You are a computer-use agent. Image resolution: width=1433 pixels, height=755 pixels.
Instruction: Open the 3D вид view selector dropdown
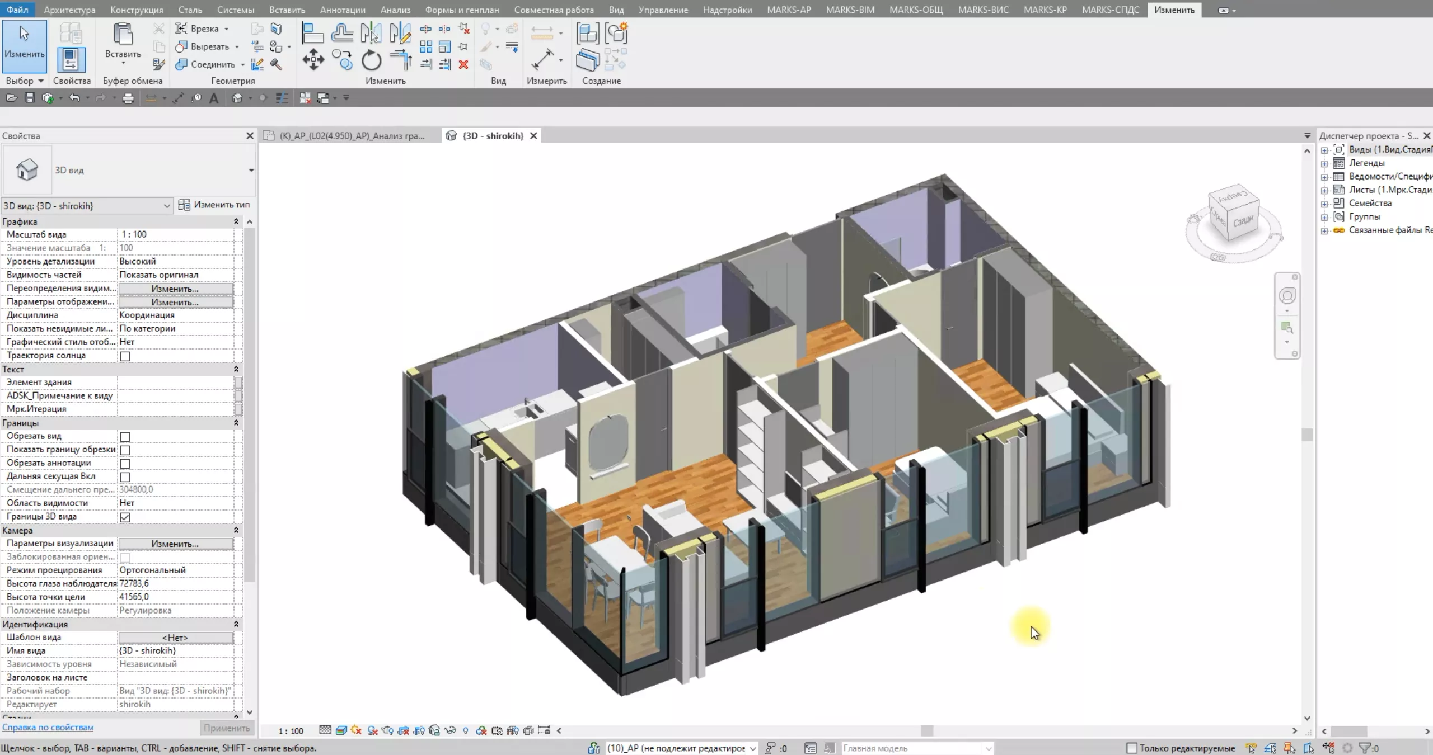(166, 206)
